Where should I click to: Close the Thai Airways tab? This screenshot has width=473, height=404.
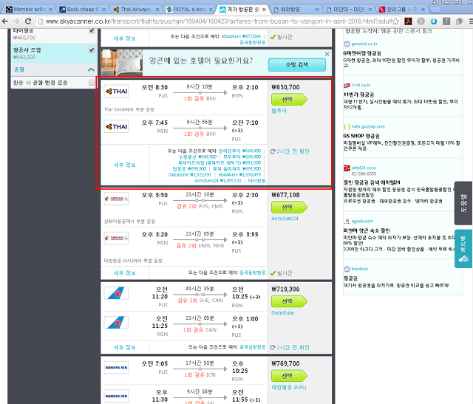(157, 10)
